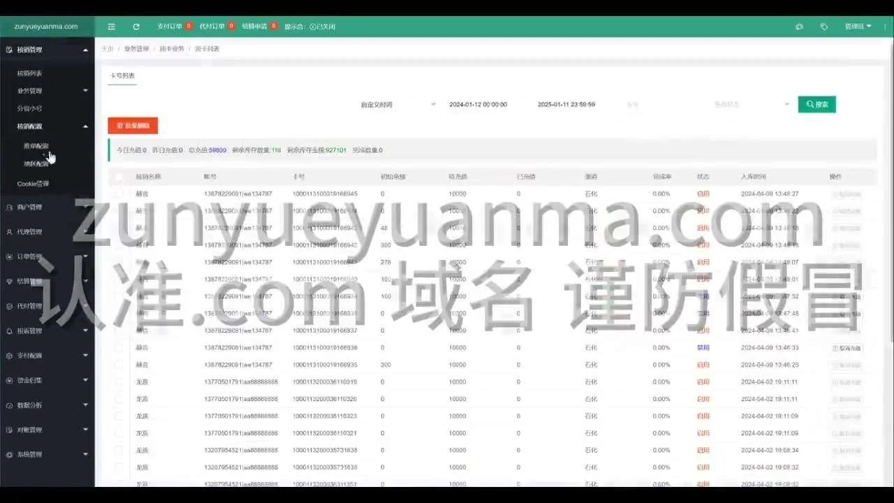The image size is (894, 503).
Task: Check the row for card 1000113200036110319
Action: click(119, 381)
